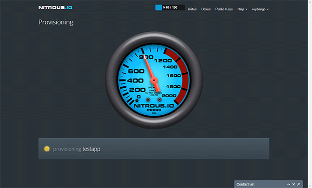The height and width of the screenshot is (188, 312).
Task: Open the Invites page
Action: [x=192, y=9]
